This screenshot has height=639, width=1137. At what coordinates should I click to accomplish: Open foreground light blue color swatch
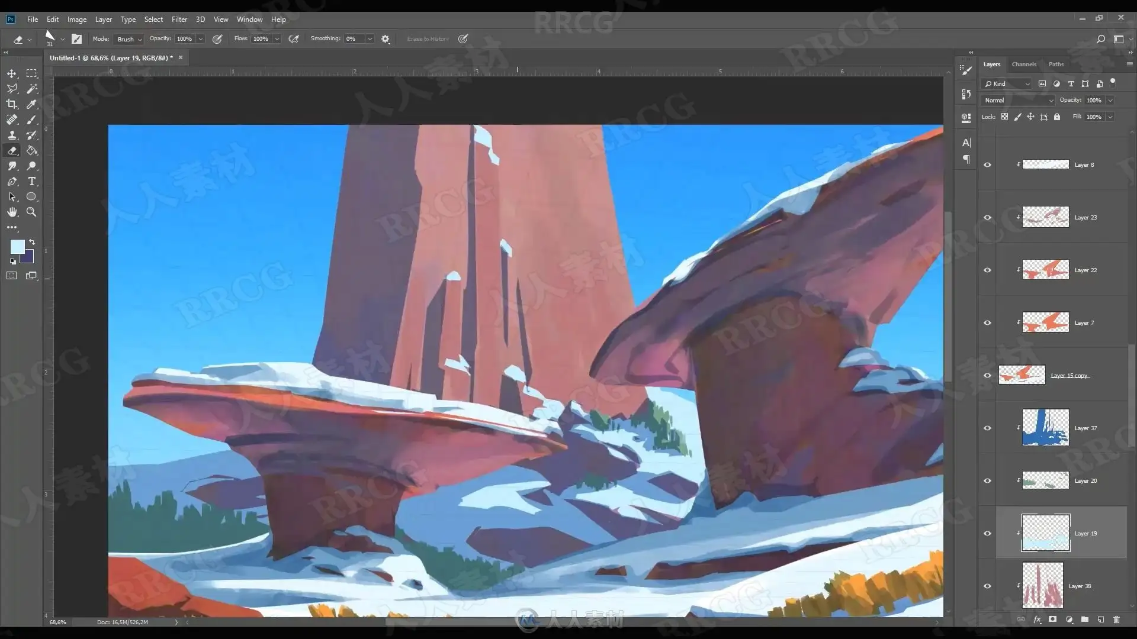17,246
